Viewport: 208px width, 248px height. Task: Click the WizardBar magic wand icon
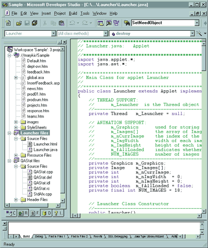pos(199,33)
